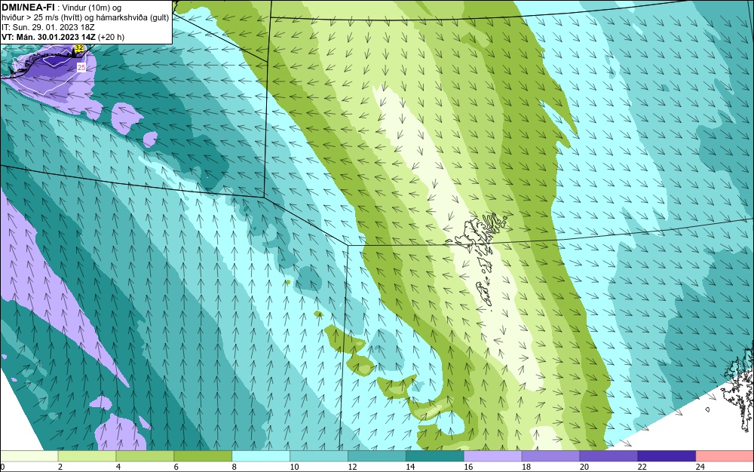Pick the 10–12 m/s light teal legend swatch
Screen dimensions: 754x472
(x=319, y=455)
